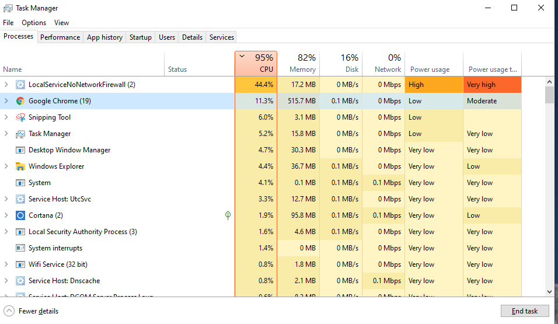Click the vertical scrollbar thumb
Image resolution: width=558 pixels, height=324 pixels.
(x=549, y=95)
